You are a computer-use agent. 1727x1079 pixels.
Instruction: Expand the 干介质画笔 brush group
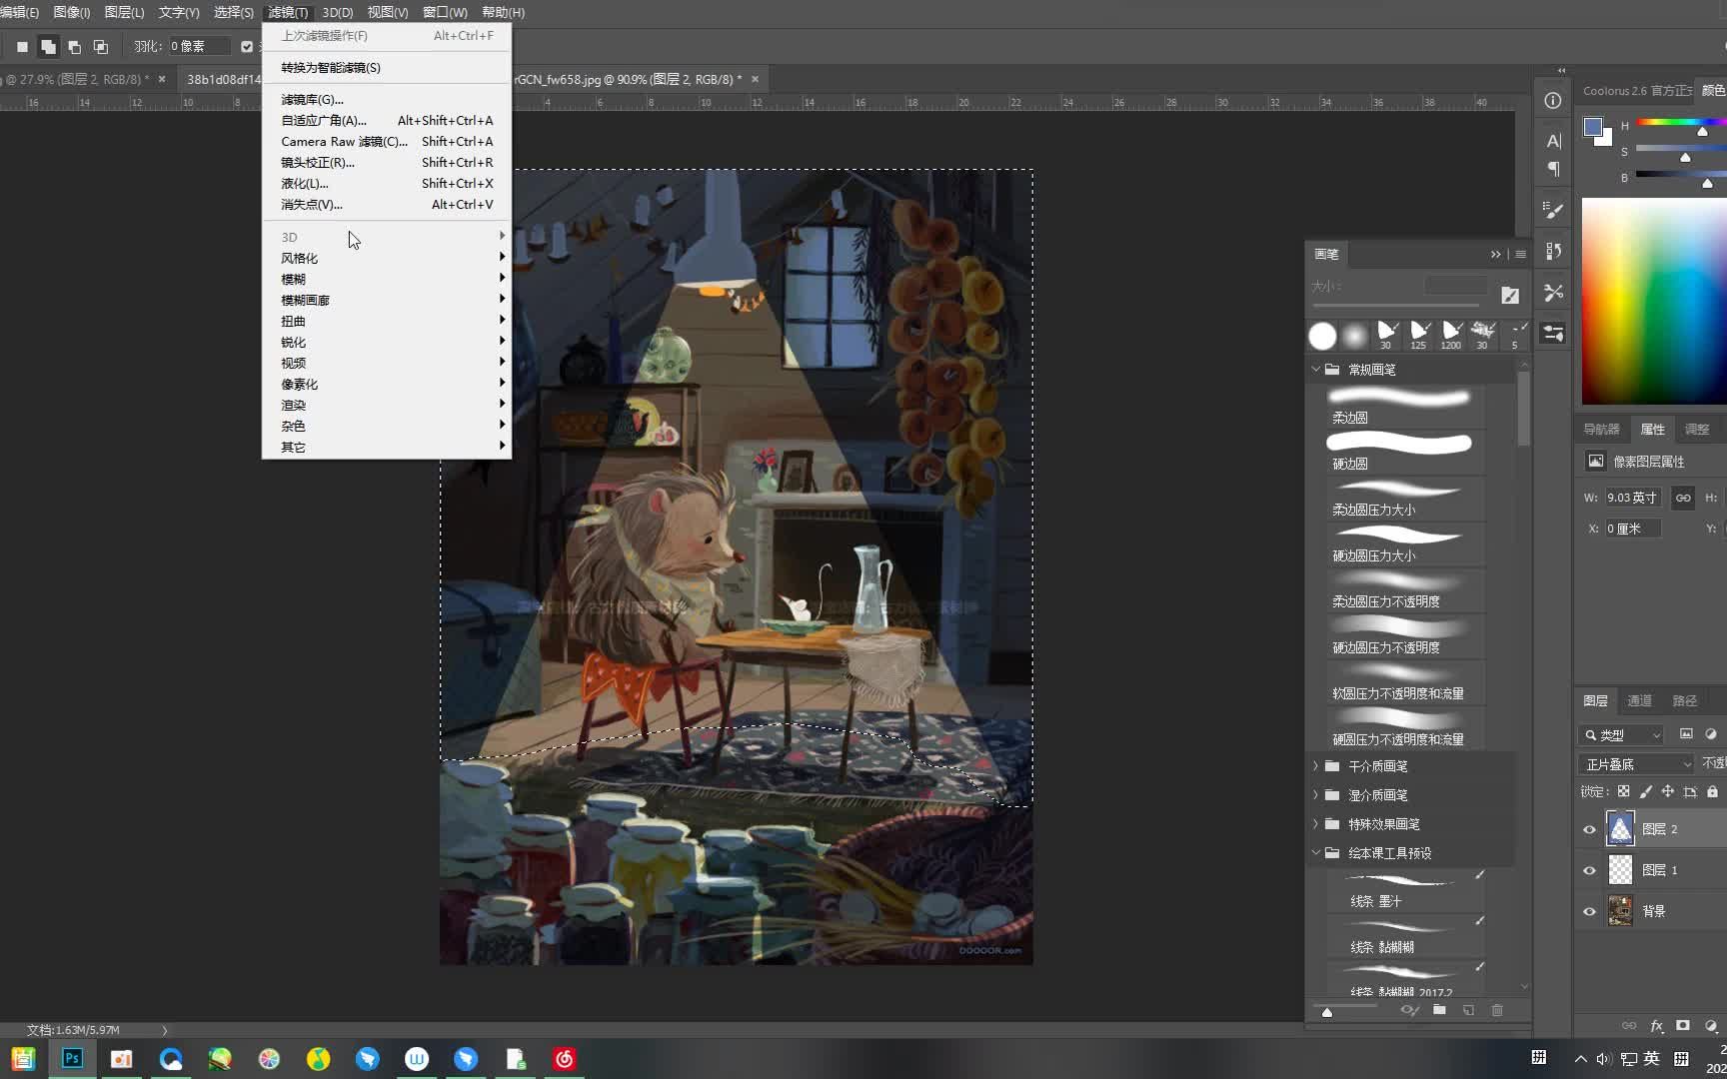coord(1316,766)
